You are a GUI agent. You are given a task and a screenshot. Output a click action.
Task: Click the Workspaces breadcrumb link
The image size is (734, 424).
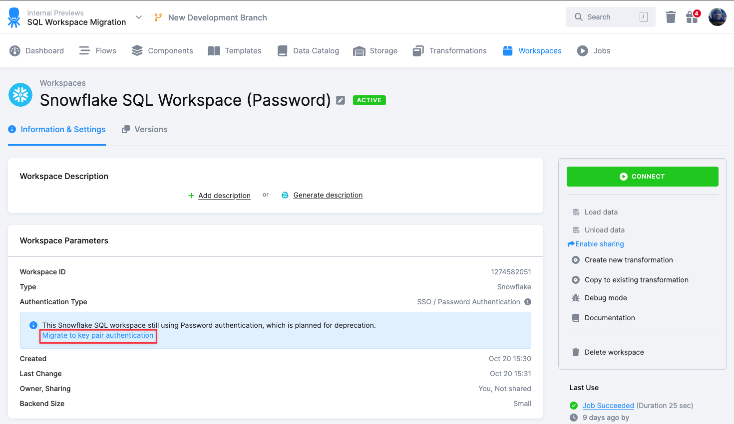(62, 83)
